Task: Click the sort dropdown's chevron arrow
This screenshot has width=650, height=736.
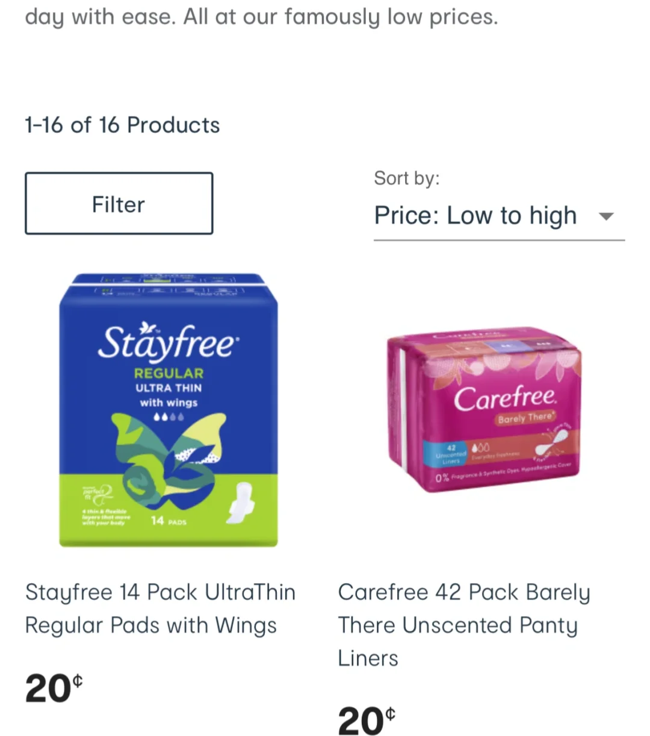Action: click(x=607, y=215)
